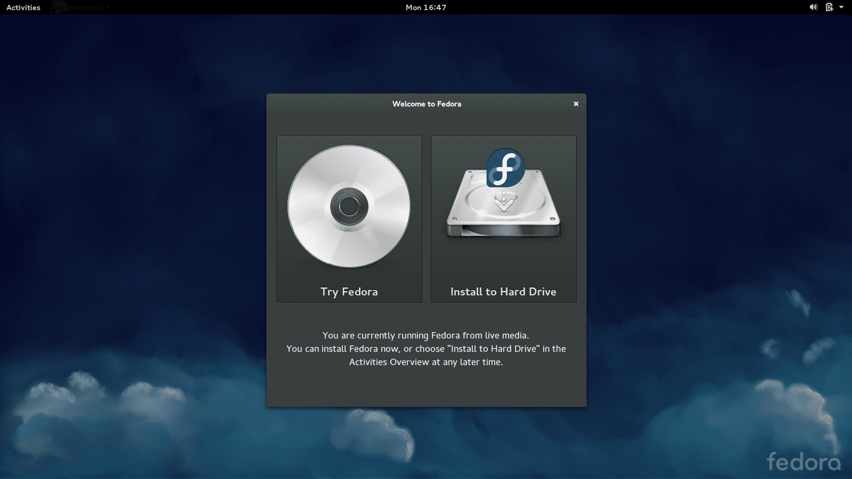Close the Welcome to Fedora dialog
The width and height of the screenshot is (852, 479).
coord(576,104)
